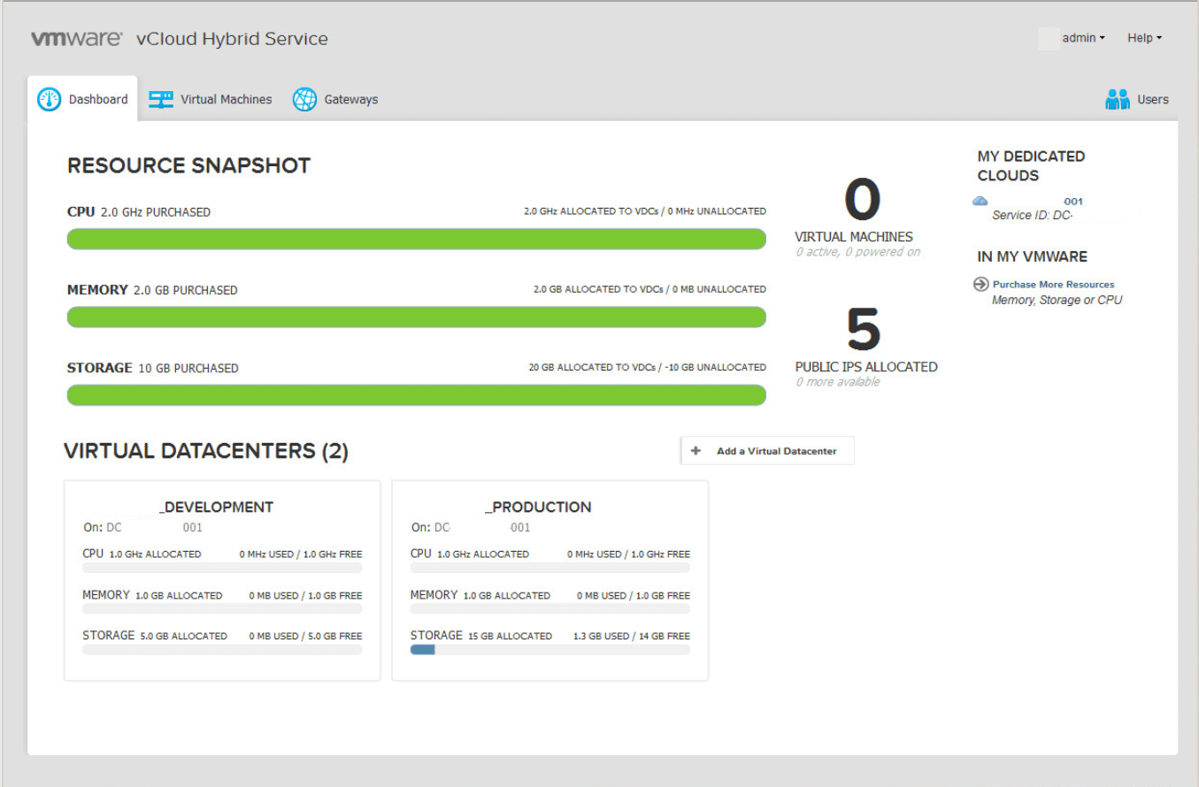Switch to the Gateways tab
The height and width of the screenshot is (787, 1199).
[335, 100]
